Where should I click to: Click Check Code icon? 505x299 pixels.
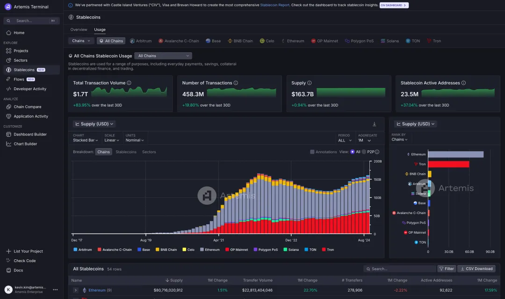click(9, 261)
